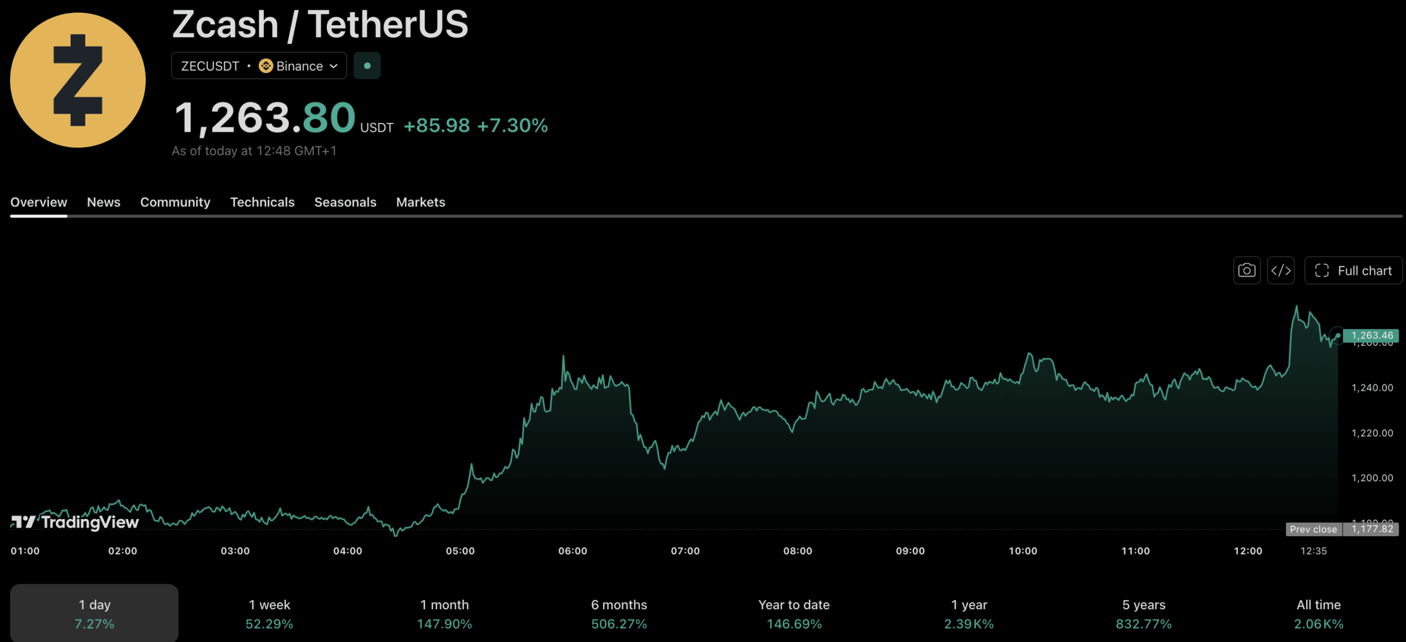Open the embed code icon button

(1281, 271)
